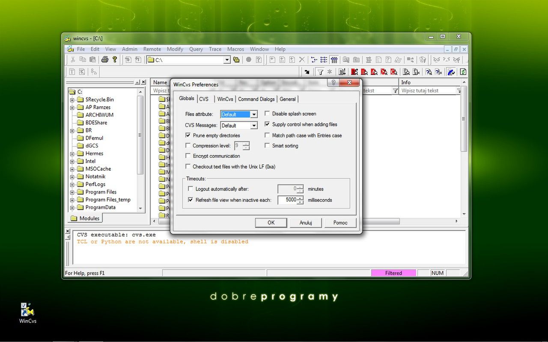Click the browse location folder icon beside path box
548x342 pixels.
tap(236, 60)
